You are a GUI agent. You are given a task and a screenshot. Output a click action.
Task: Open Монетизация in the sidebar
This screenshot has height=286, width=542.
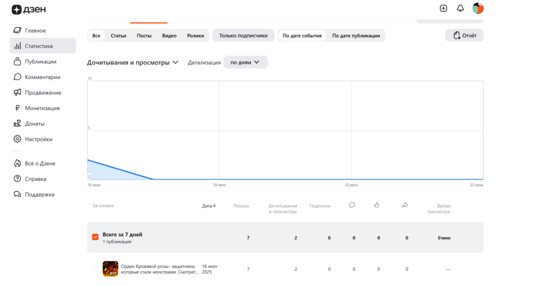pyautogui.click(x=42, y=108)
